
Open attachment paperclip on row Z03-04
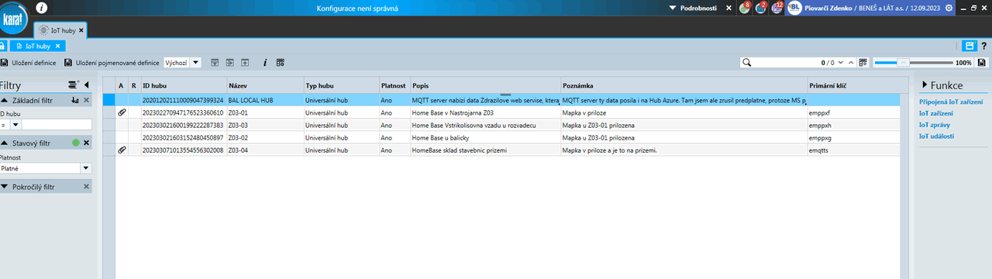[x=121, y=150]
